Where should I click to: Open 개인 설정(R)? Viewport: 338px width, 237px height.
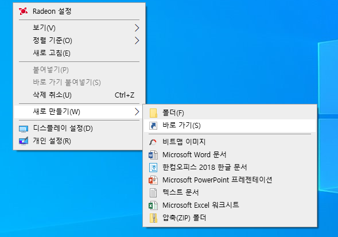[79, 141]
